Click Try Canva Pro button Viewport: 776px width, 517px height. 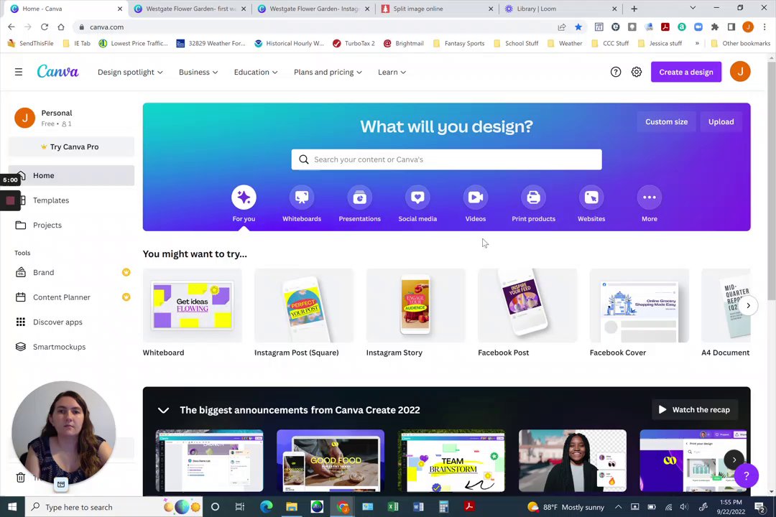click(71, 147)
